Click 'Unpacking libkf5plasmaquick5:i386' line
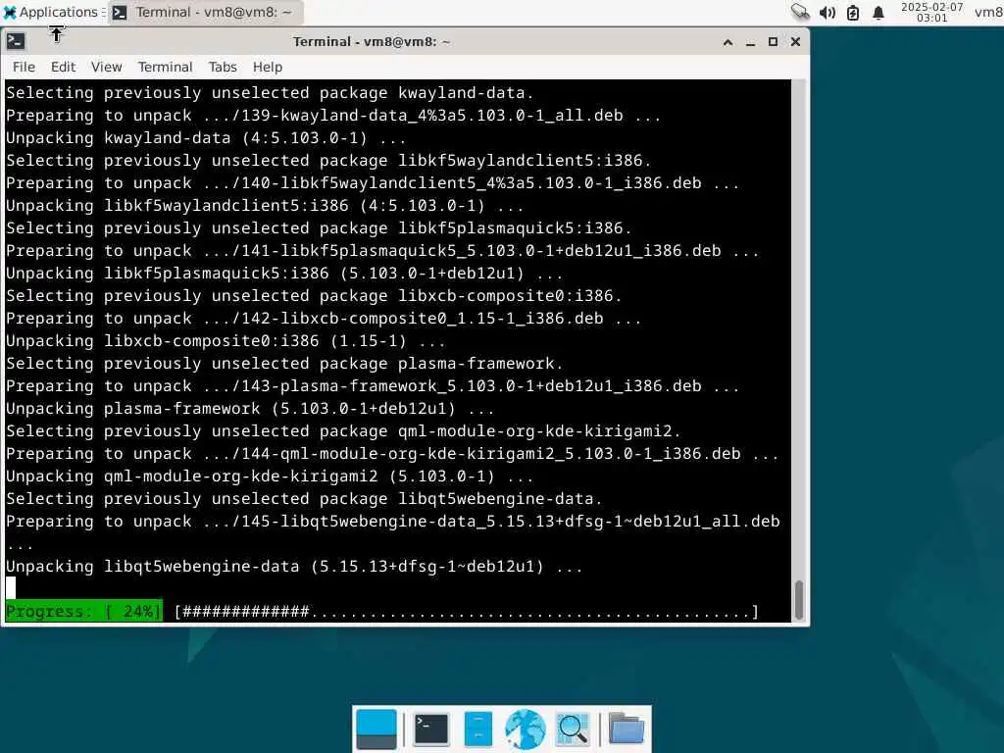The image size is (1004, 753). (x=284, y=274)
